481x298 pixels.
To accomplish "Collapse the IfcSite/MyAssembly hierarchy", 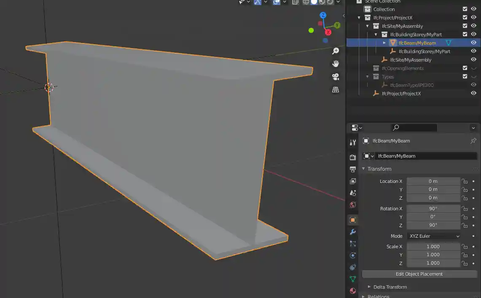I will [367, 26].
